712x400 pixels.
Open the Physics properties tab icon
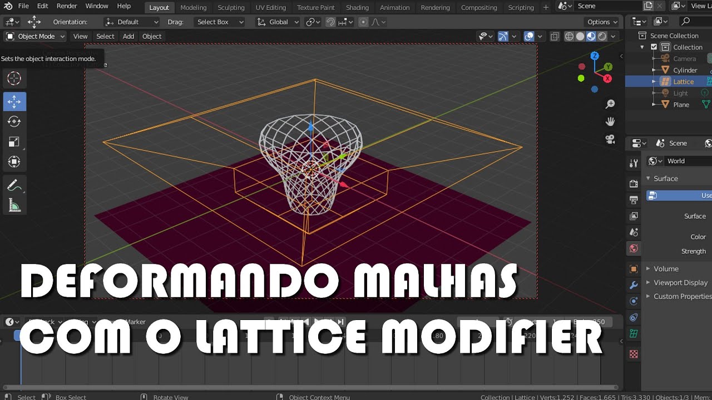[634, 301]
